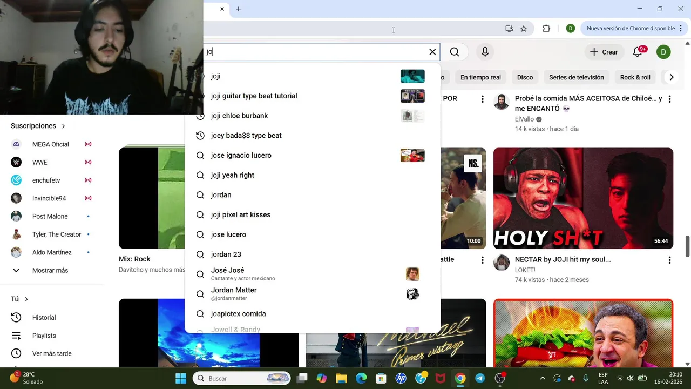Expand the Suscripciones section chevron
Image resolution: width=691 pixels, height=389 pixels.
click(x=63, y=126)
